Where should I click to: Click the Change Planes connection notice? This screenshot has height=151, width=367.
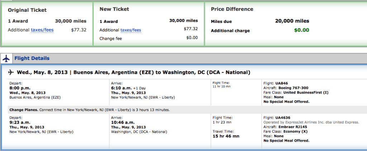tap(89, 110)
